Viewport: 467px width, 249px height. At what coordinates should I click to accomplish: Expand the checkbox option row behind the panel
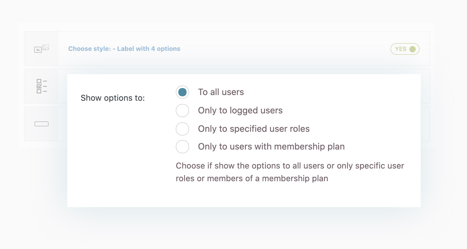pos(425,86)
